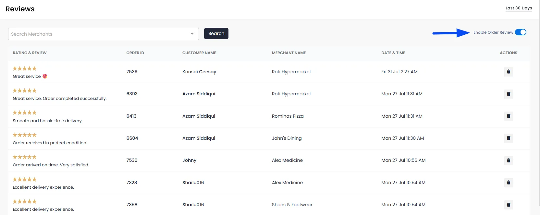The width and height of the screenshot is (540, 215).
Task: Click review 'Order received in perfect condition.'
Action: click(50, 143)
